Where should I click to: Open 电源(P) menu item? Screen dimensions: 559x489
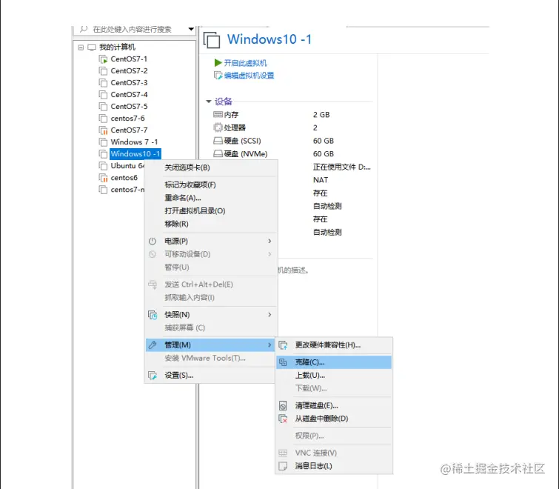tap(211, 241)
